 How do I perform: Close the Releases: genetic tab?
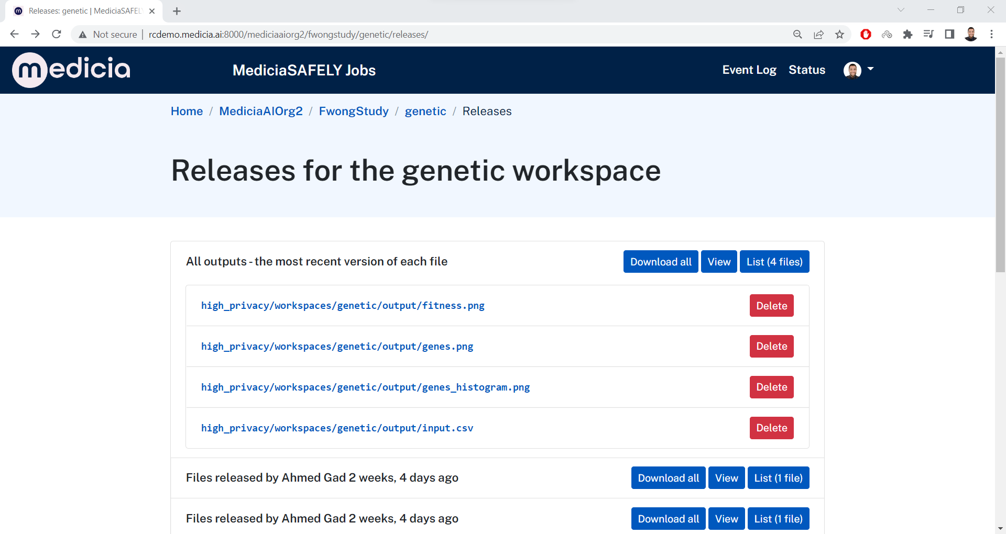(x=152, y=11)
